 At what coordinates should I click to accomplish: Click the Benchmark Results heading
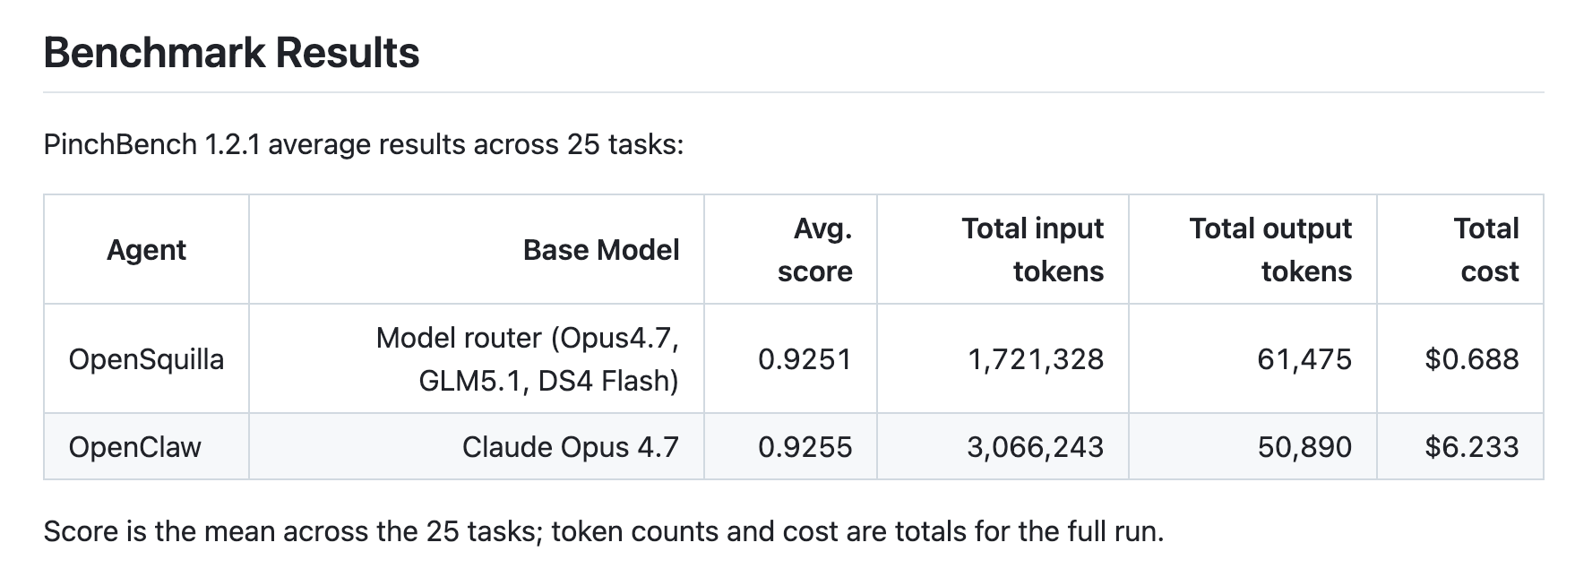(231, 53)
